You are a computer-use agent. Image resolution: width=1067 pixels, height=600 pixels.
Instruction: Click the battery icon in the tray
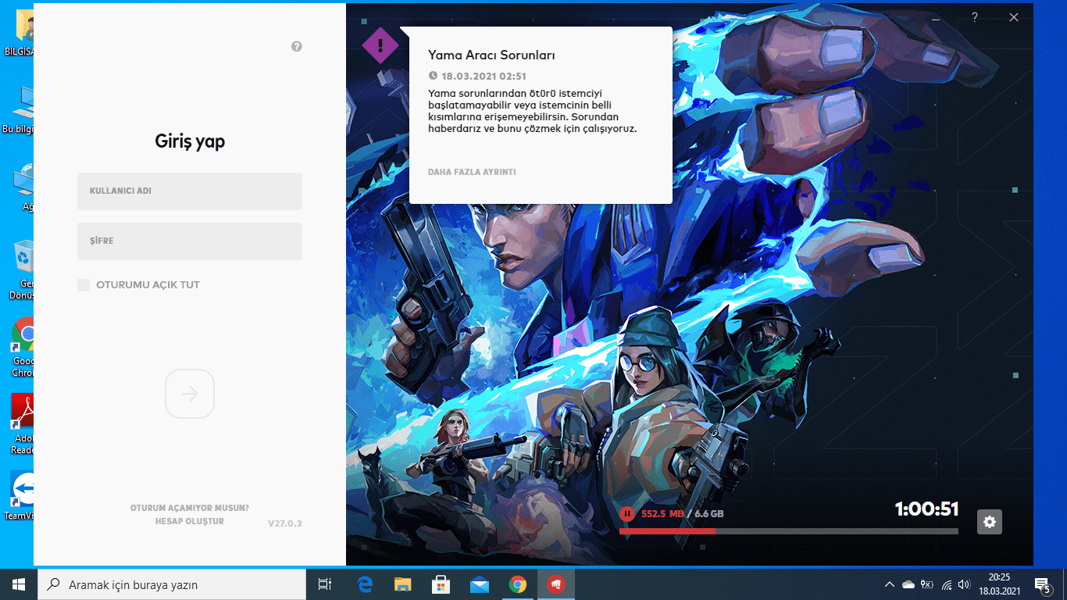(927, 584)
